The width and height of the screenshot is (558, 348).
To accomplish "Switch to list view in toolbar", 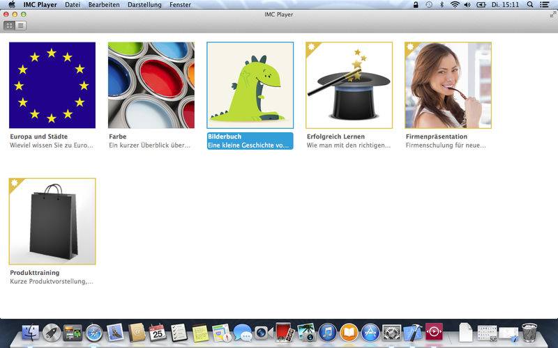I will click(x=21, y=26).
